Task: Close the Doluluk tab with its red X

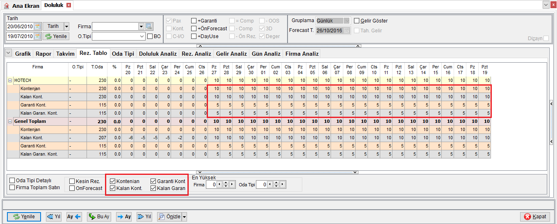Action: [68, 5]
